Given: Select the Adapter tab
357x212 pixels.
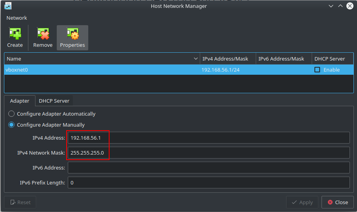Looking at the screenshot, I should pos(20,101).
